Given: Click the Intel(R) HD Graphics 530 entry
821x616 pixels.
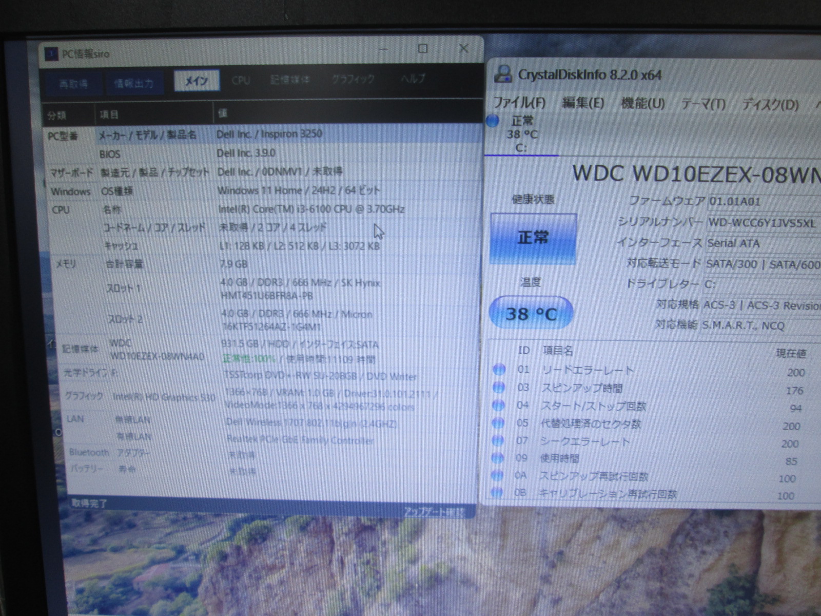Looking at the screenshot, I should [x=164, y=397].
